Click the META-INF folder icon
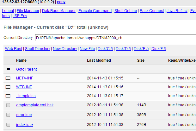196x131 pixels. pos(8,78)
